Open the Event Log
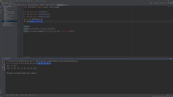This screenshot has height=97, width=173. 169,95
